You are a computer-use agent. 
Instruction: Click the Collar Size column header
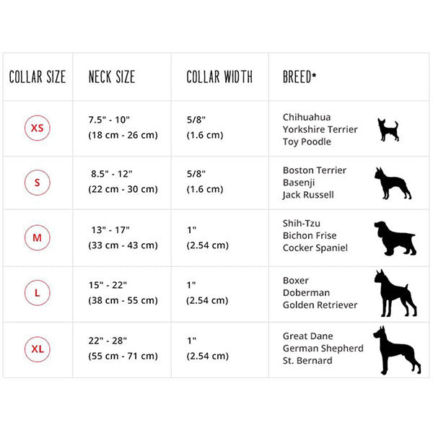coord(37,76)
